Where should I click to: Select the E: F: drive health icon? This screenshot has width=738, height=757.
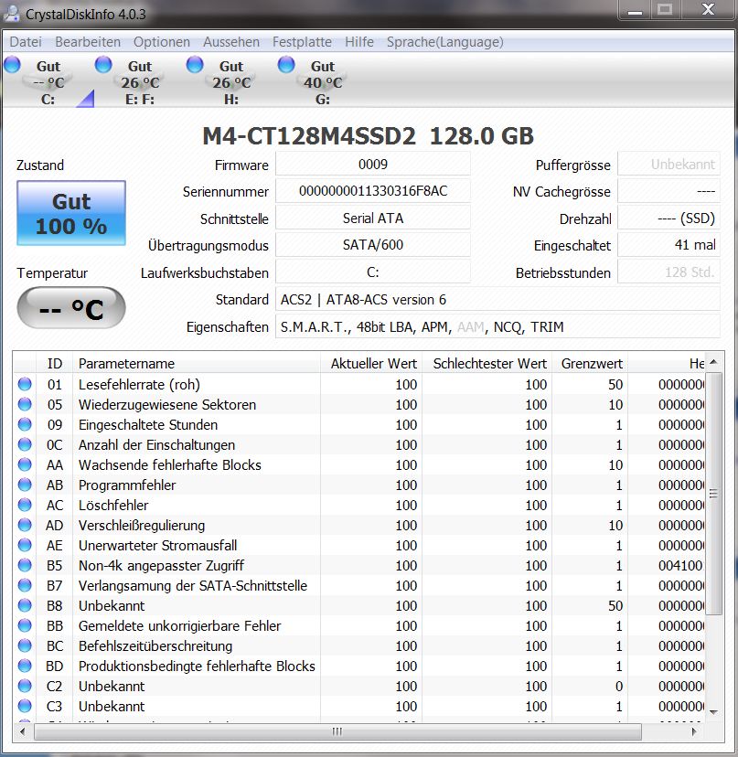pyautogui.click(x=103, y=64)
